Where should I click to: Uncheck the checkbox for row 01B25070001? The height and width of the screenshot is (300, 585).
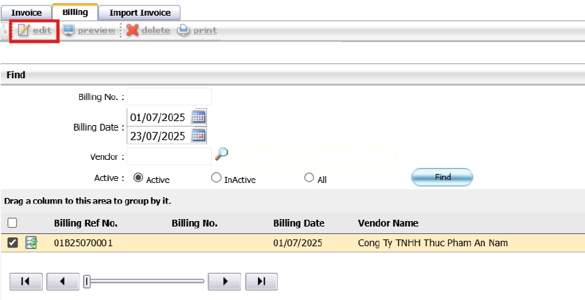(x=12, y=243)
